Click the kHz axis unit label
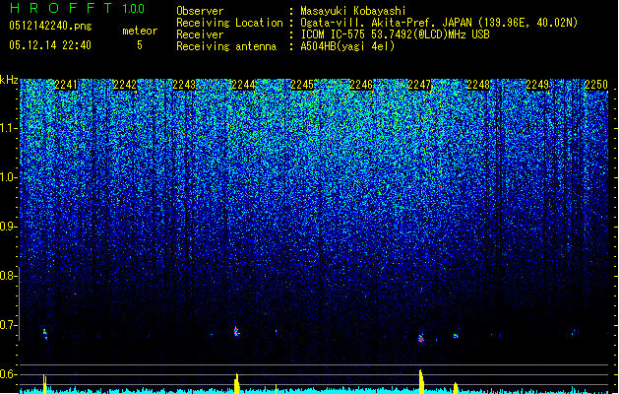Viewport: 619px width, 394px height. (9, 80)
